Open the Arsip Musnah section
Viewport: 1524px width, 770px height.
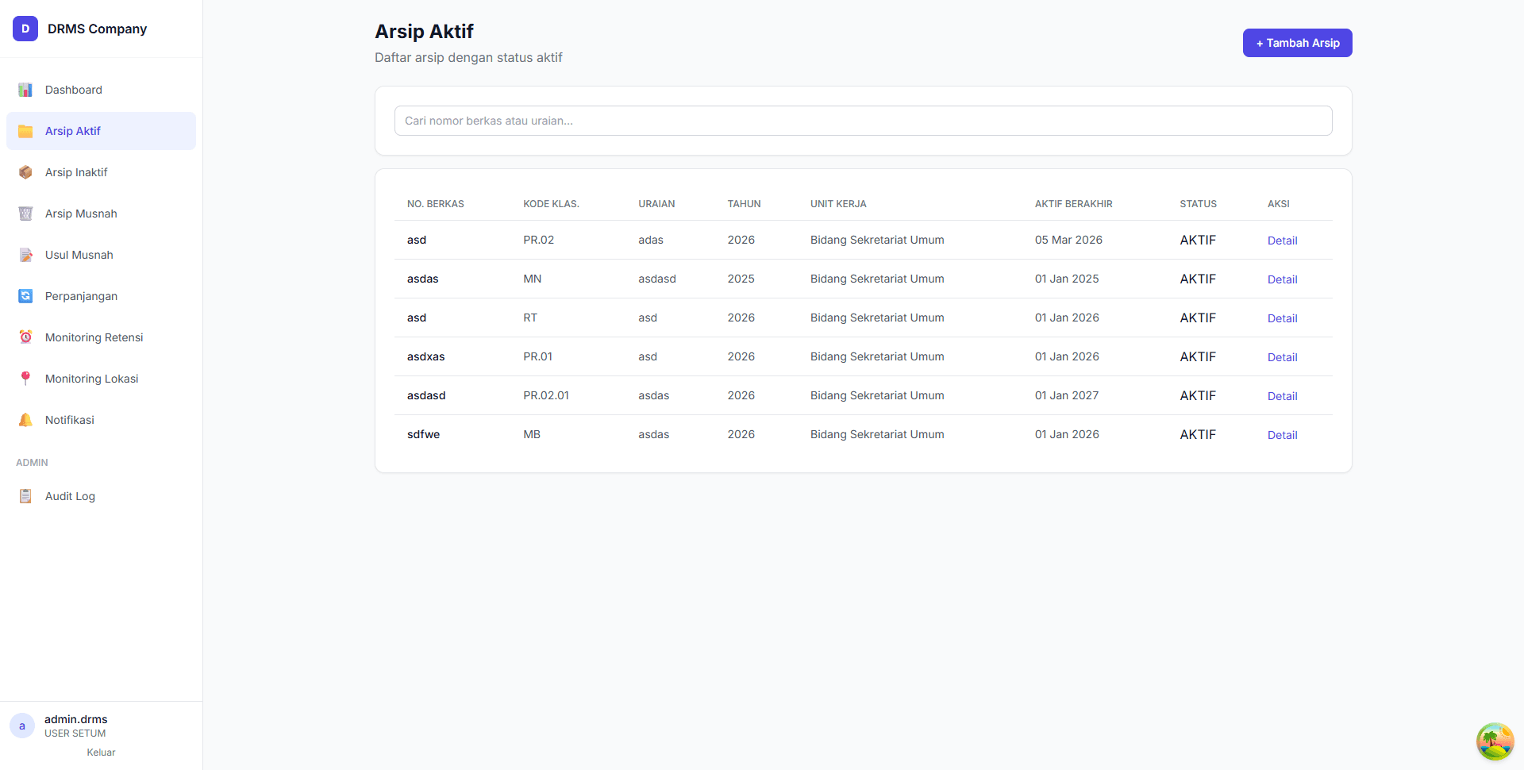(101, 214)
